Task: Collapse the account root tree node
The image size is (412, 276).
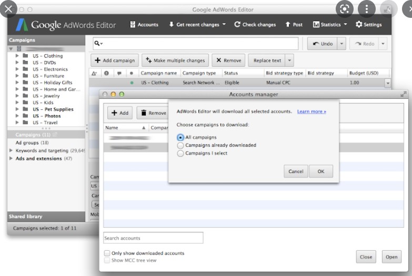Action: point(11,49)
